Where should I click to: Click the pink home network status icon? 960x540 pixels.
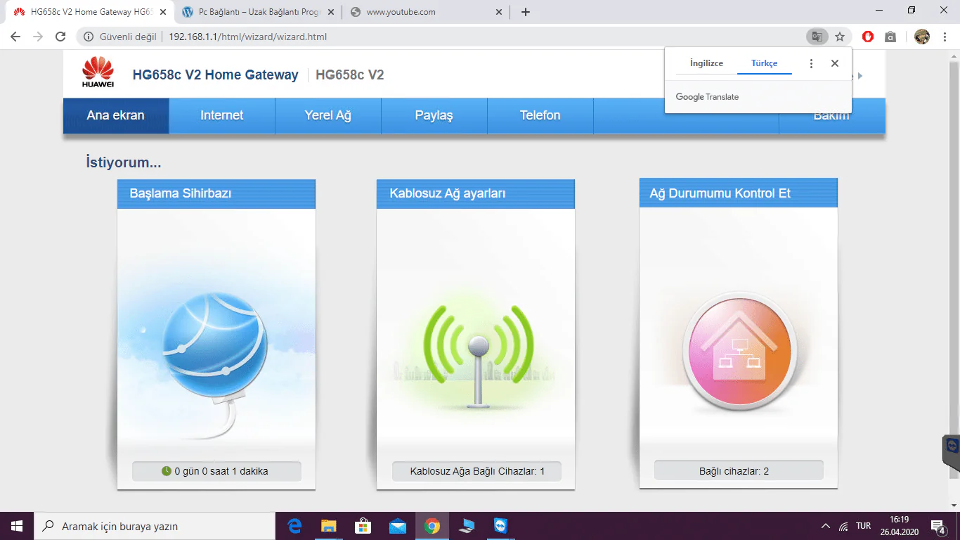pyautogui.click(x=737, y=353)
